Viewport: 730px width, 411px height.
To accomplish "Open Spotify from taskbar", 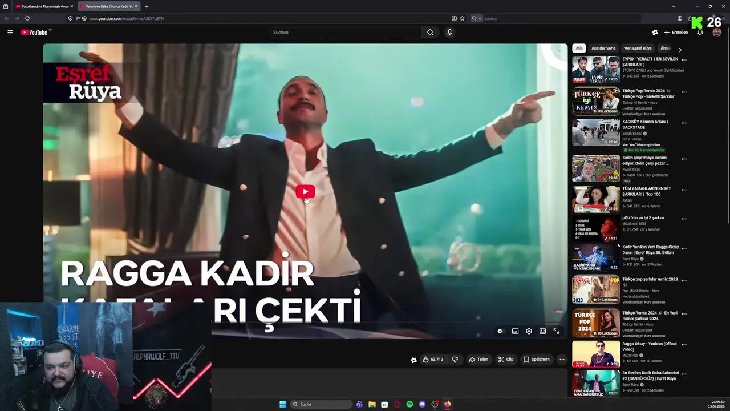I will click(409, 404).
